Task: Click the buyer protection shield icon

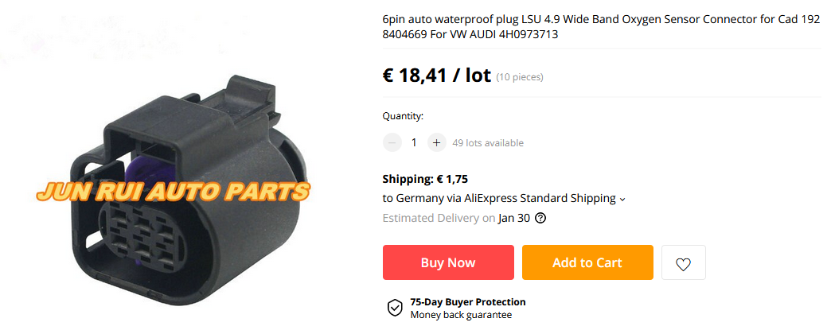Action: (395, 308)
